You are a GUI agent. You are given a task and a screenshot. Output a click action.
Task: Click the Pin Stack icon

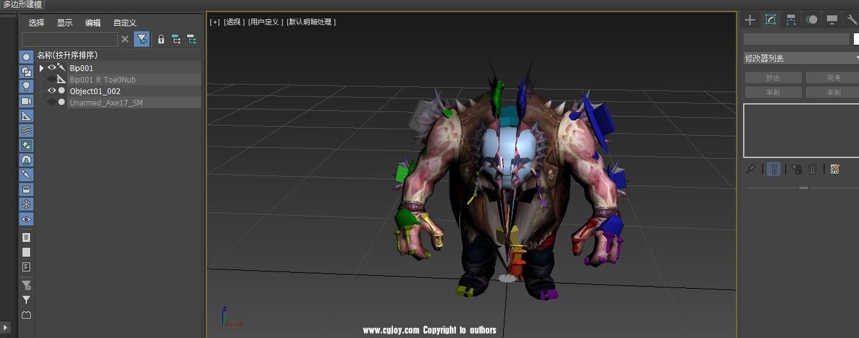(751, 169)
